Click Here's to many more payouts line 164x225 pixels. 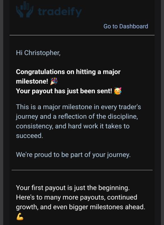76,197
